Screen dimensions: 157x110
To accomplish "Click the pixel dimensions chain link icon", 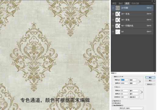I will (x=140, y=82).
